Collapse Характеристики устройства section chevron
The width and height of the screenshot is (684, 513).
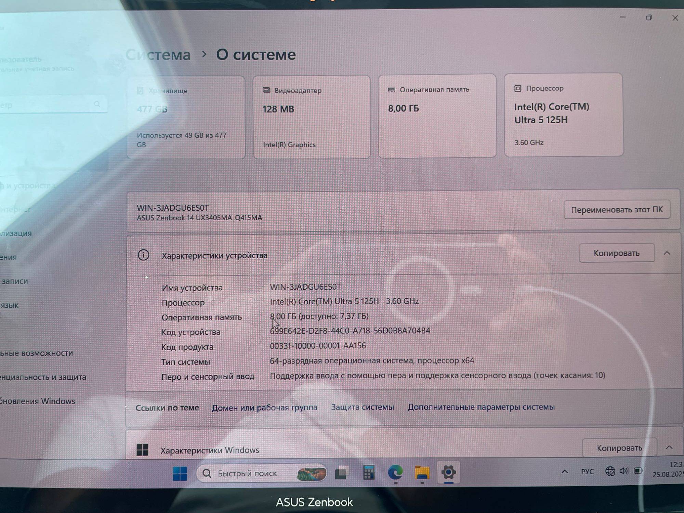(x=667, y=253)
